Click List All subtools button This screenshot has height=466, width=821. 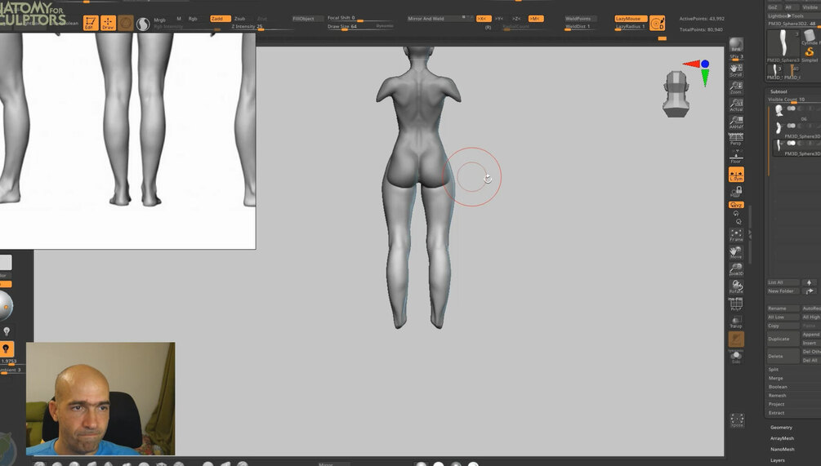(x=783, y=282)
